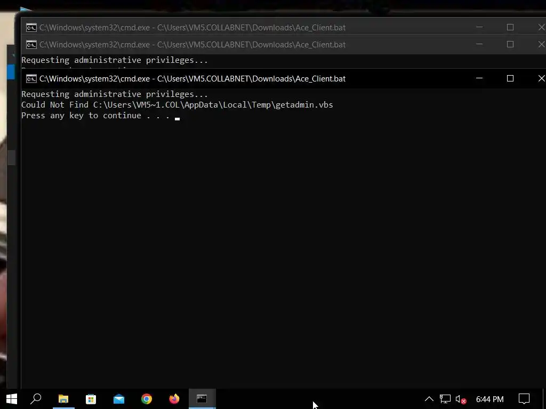The image size is (546, 409).
Task: Click the topmost cmd window title text
Action: tap(192, 28)
